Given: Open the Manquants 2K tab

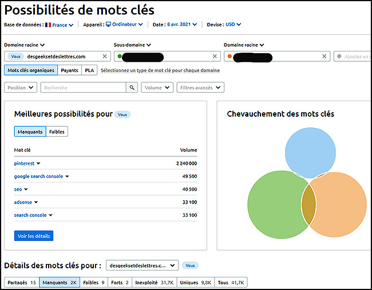Looking at the screenshot, I should pos(60,283).
